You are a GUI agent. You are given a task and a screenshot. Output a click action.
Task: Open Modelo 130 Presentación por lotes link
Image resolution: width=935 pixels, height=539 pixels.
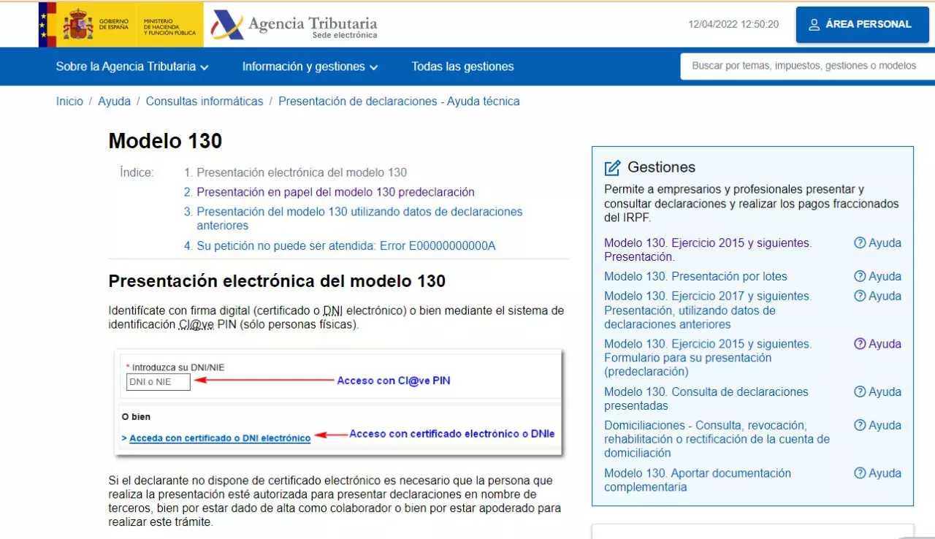tap(695, 277)
